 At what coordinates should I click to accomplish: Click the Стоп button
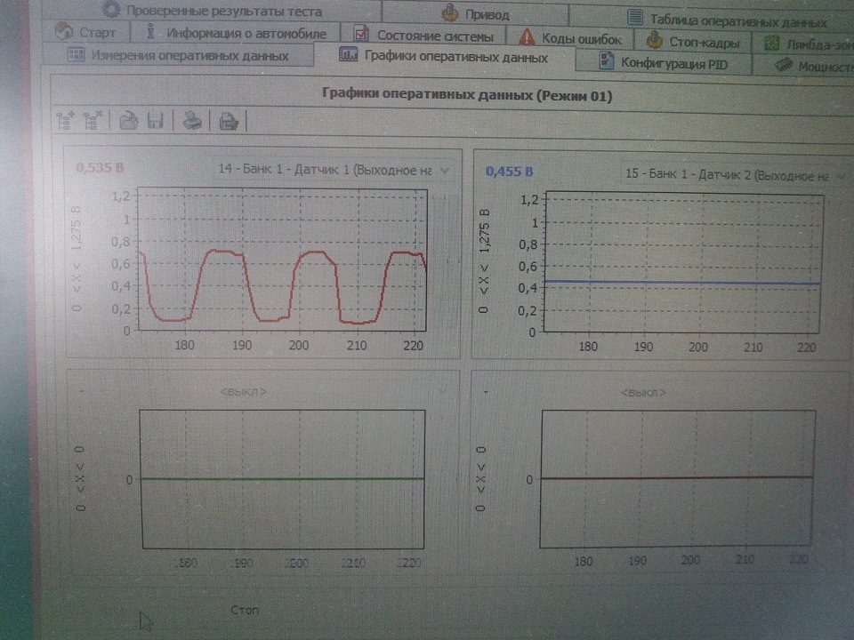point(245,610)
